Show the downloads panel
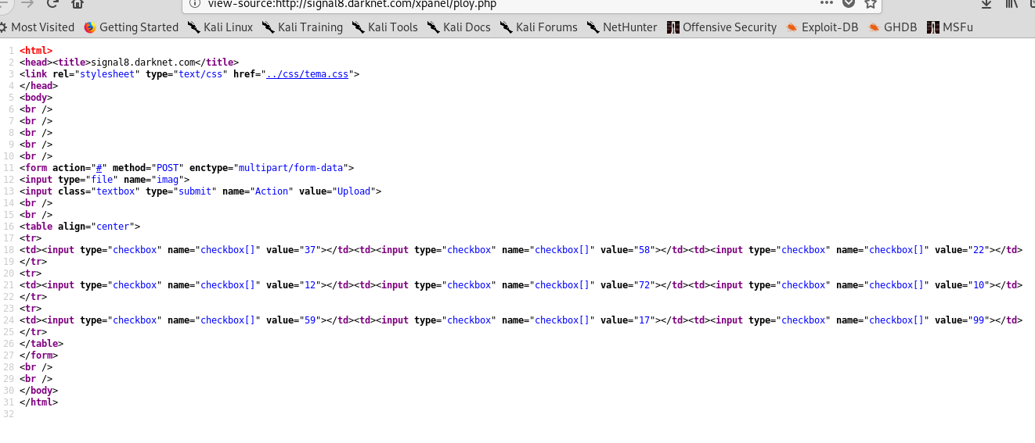 pos(986,3)
